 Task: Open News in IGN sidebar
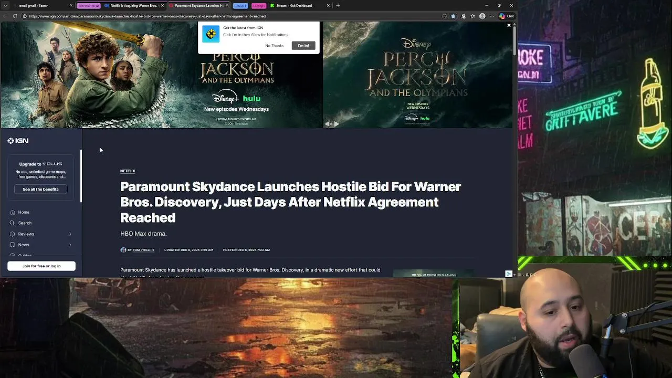pos(24,245)
